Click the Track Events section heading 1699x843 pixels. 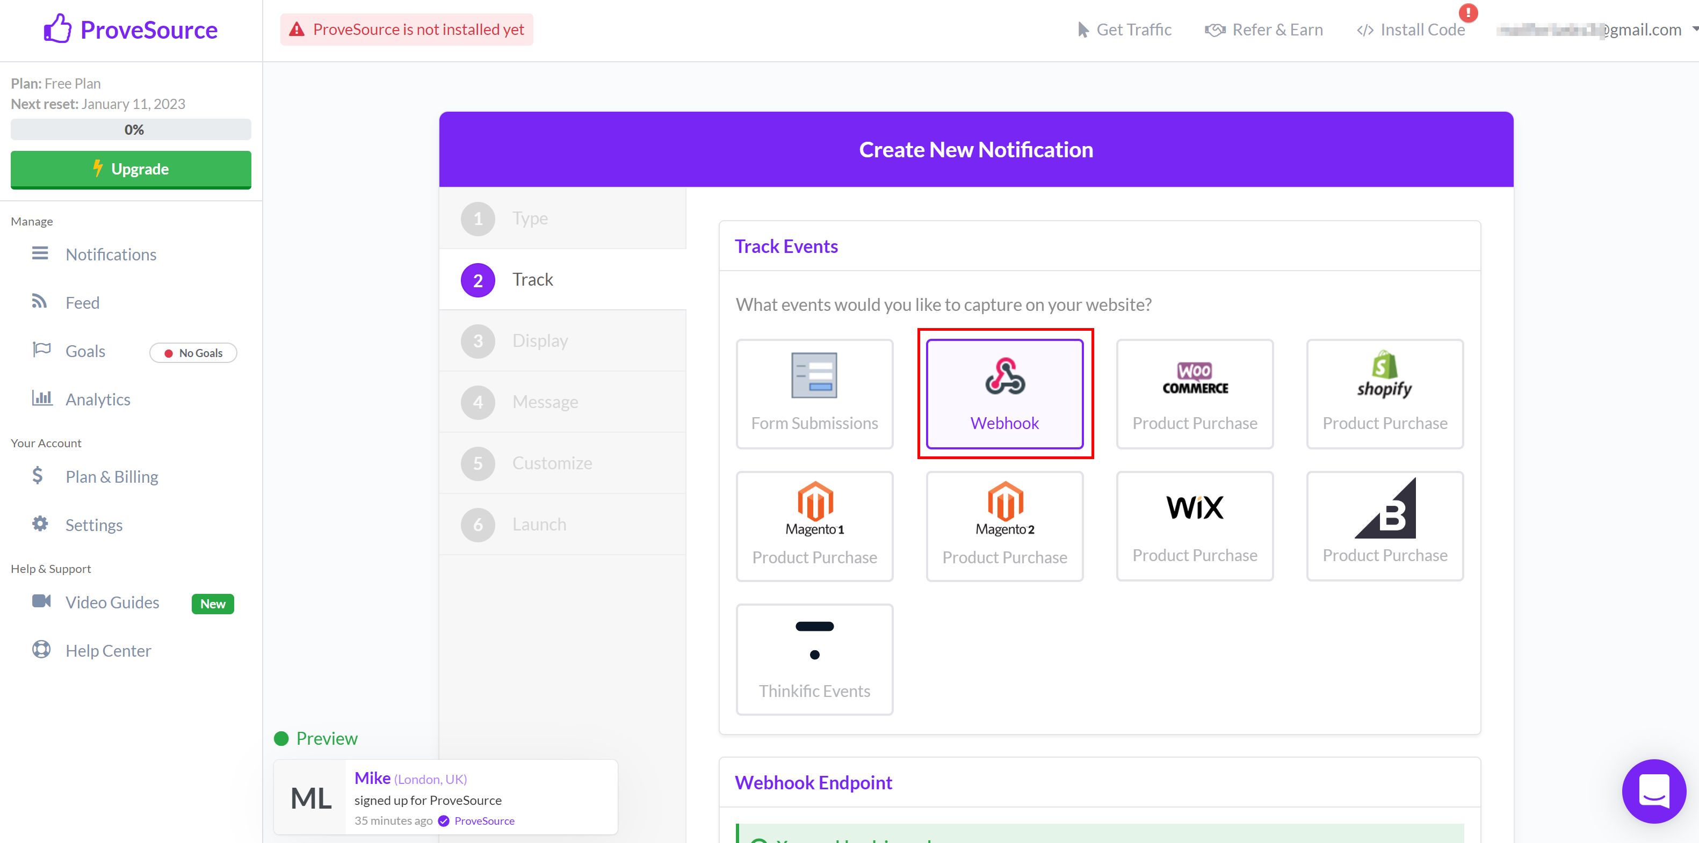coord(786,246)
